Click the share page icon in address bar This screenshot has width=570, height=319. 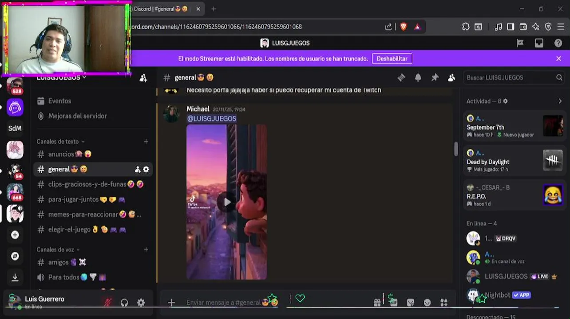tap(388, 27)
